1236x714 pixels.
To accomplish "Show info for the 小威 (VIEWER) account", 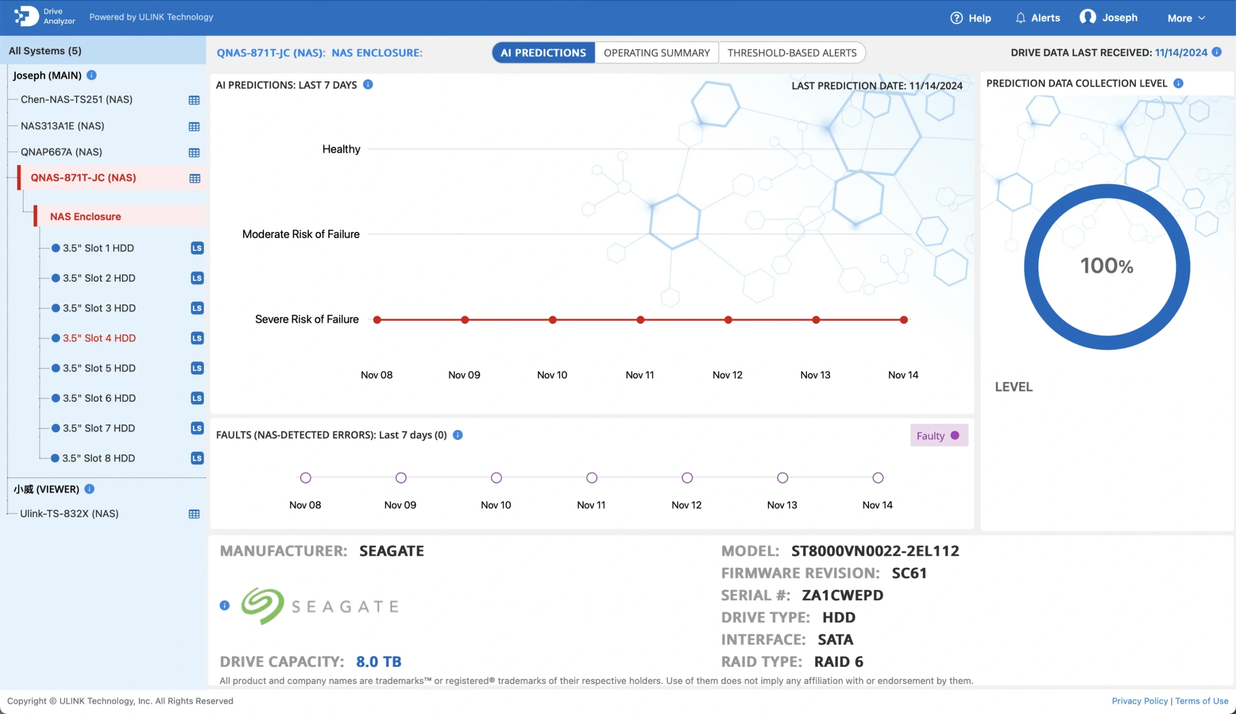I will [89, 489].
